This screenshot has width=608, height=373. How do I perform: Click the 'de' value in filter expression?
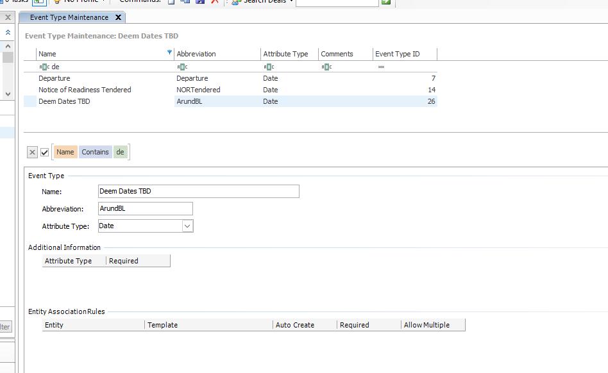tap(121, 152)
